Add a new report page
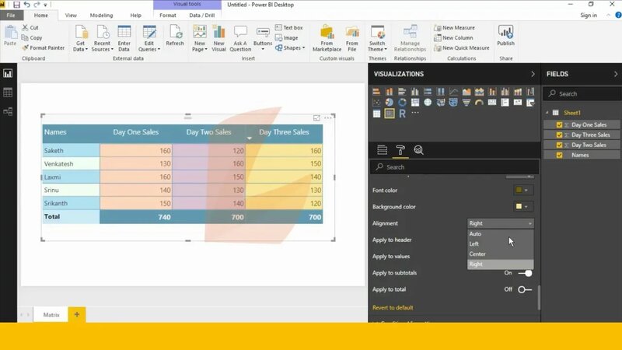622x350 pixels. [x=77, y=315]
